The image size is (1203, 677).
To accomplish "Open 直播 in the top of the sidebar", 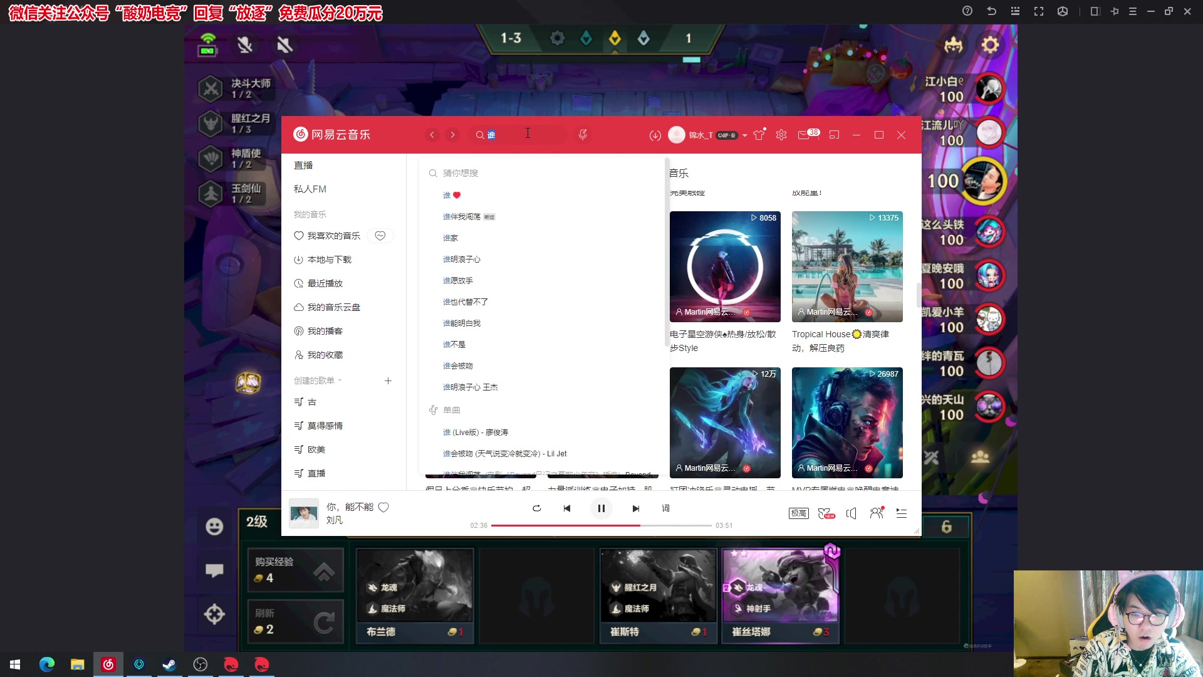I will (x=303, y=165).
